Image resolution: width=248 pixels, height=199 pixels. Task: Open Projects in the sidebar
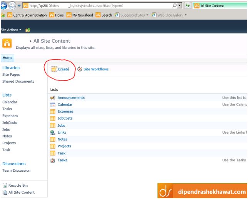pos(9,143)
